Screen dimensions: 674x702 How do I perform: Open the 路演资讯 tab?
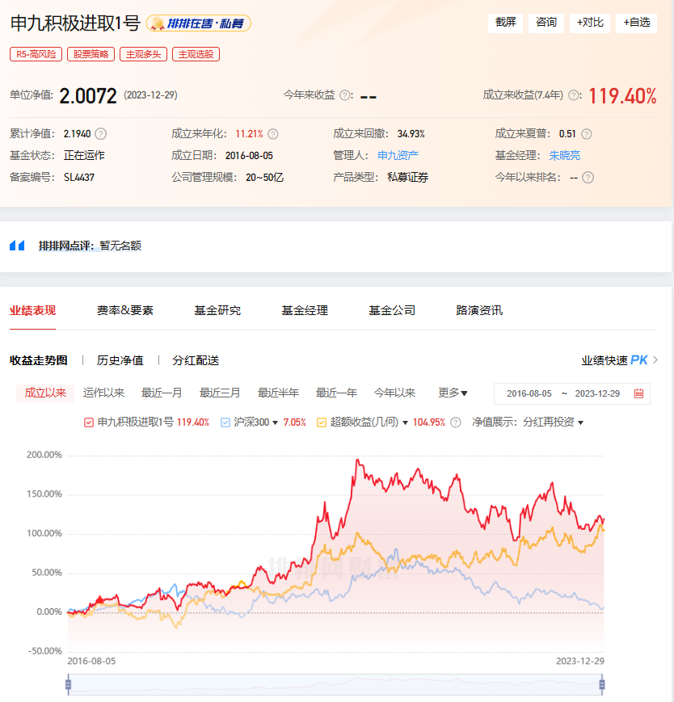(479, 310)
